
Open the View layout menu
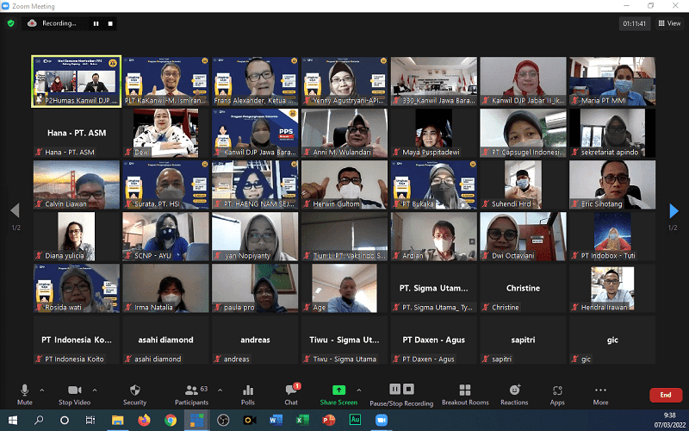click(669, 23)
